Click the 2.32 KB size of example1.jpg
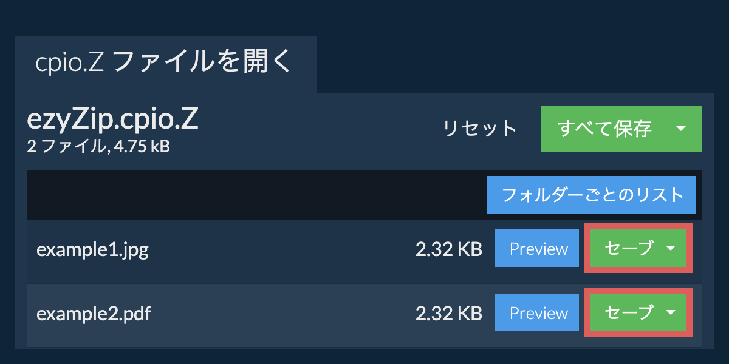The height and width of the screenshot is (364, 729). [x=448, y=249]
